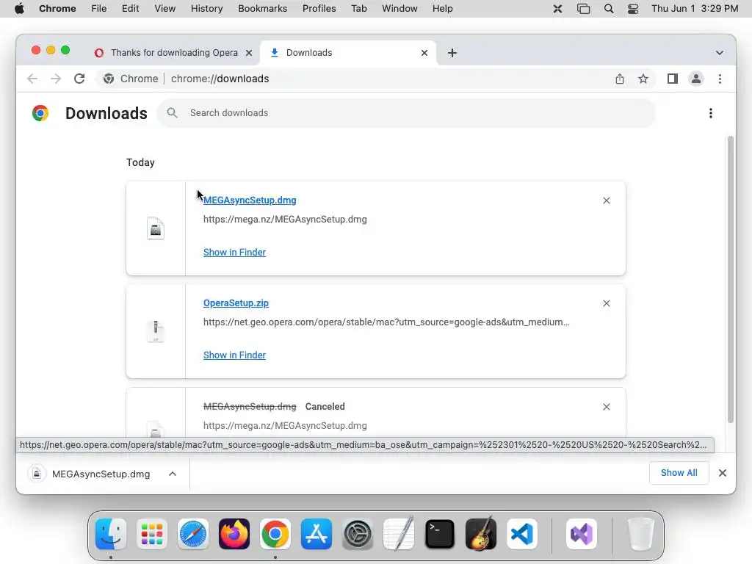The width and height of the screenshot is (752, 564).
Task: Expand the MEGAsyncSetup.dmg download shelf options
Action: [173, 474]
